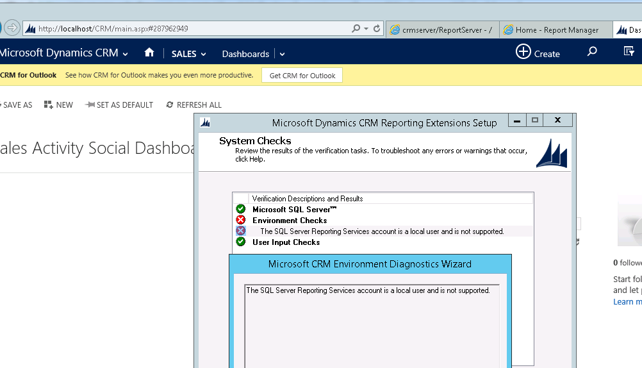Click green check icon beside Microsoft SQL Server

(x=241, y=209)
